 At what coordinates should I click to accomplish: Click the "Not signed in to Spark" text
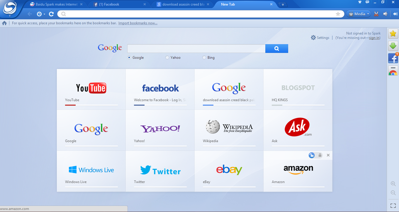363,33
